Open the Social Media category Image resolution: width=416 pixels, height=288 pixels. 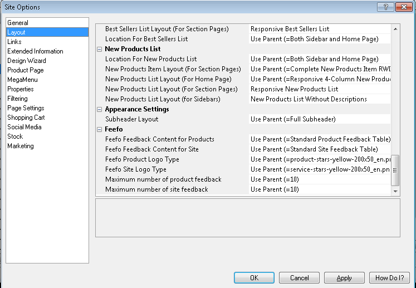pos(24,127)
